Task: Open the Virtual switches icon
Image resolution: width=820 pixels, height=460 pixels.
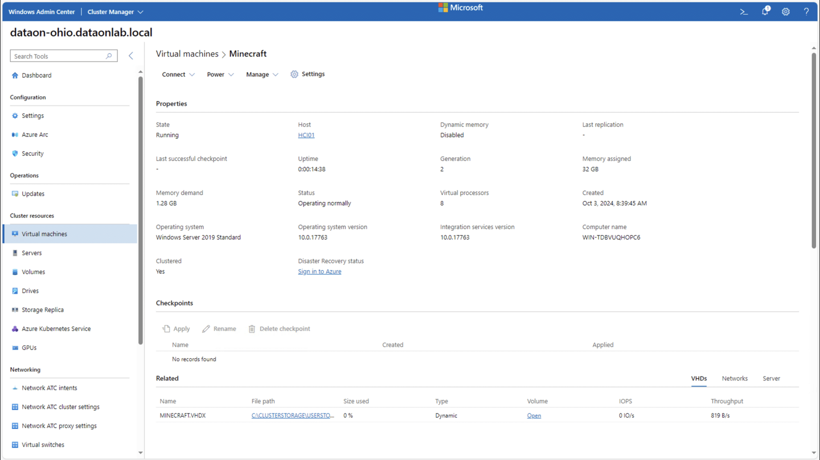Action: click(15, 445)
